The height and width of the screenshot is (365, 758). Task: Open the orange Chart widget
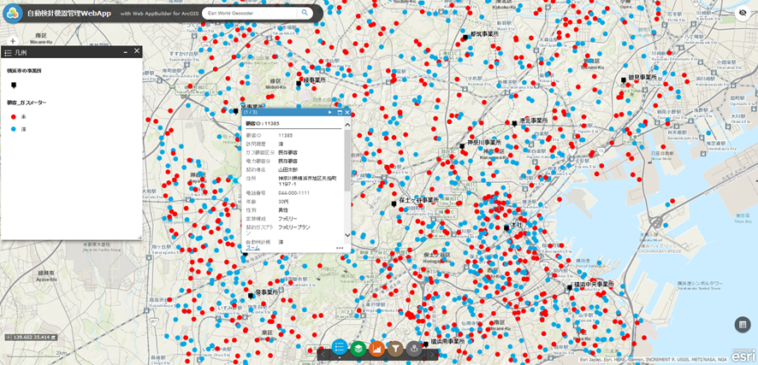pyautogui.click(x=376, y=348)
